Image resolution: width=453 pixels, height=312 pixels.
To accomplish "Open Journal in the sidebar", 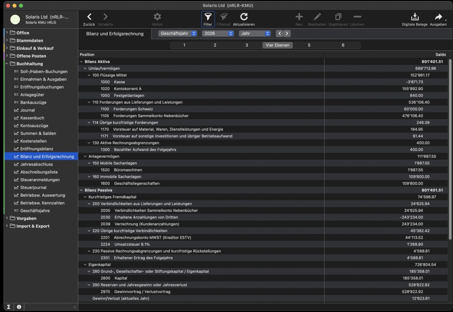I will tap(27, 110).
